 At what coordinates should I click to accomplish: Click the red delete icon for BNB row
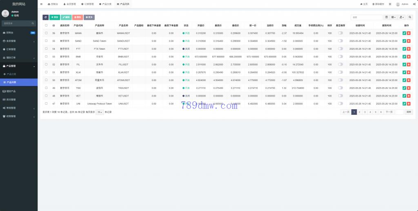[409, 57]
